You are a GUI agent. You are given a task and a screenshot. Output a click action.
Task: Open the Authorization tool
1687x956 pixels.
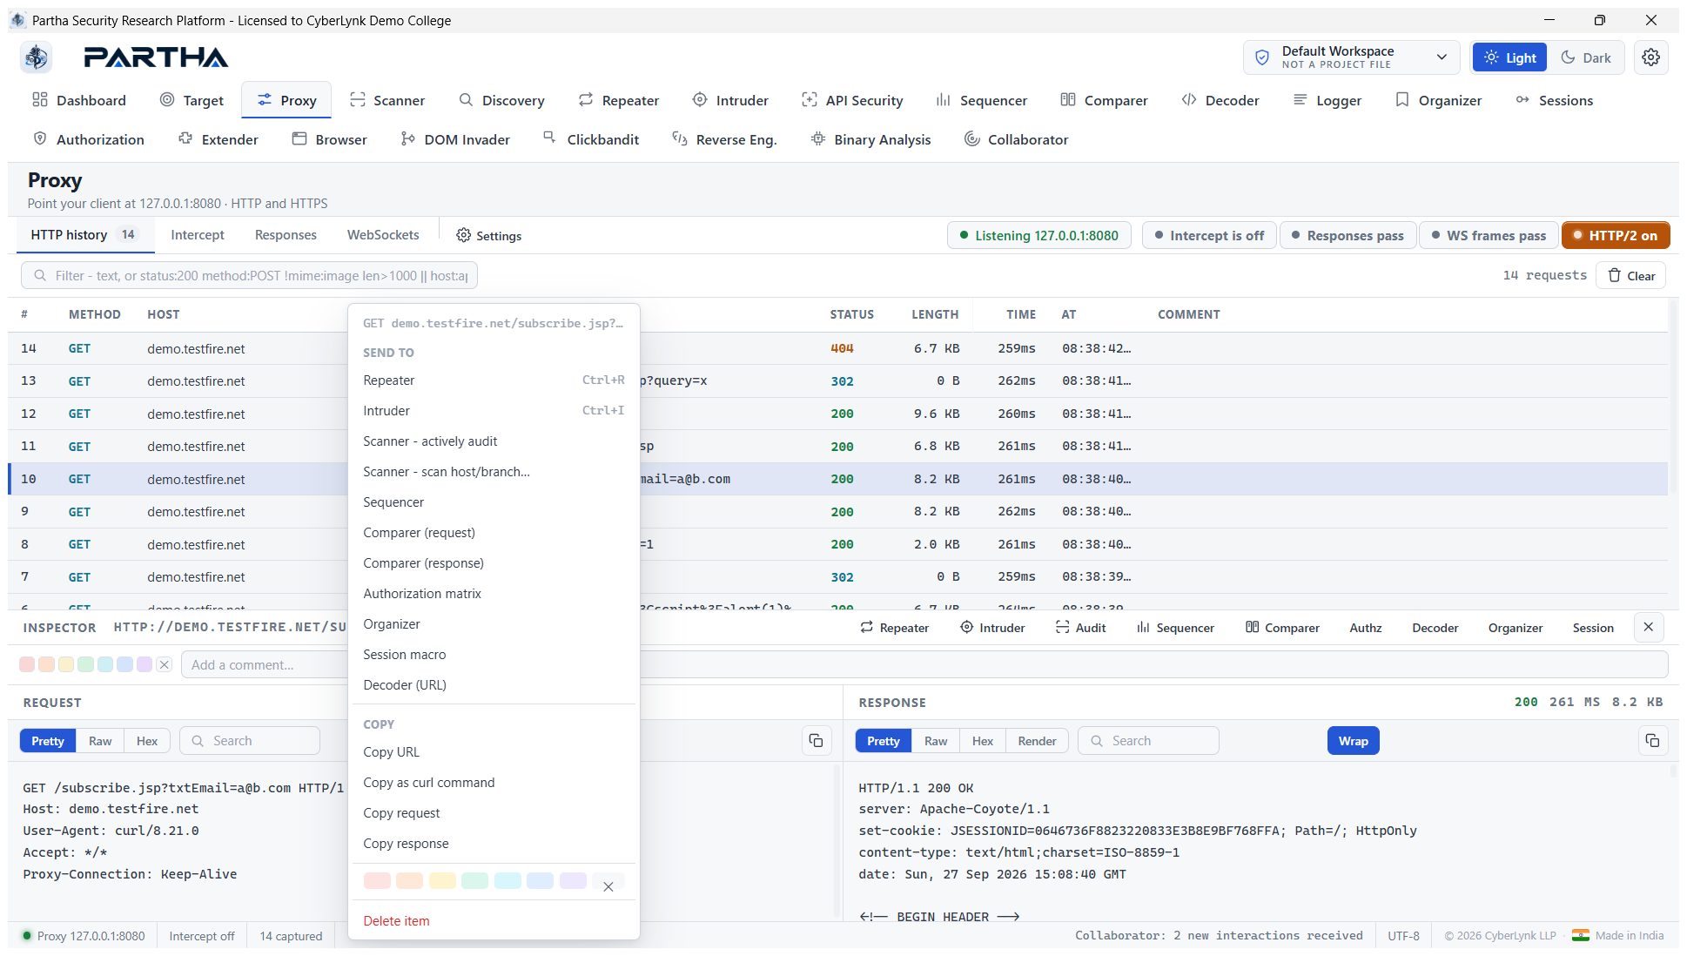[x=89, y=139]
